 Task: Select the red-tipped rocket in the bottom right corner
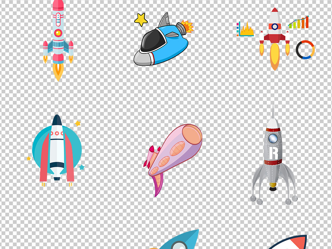[292, 243]
